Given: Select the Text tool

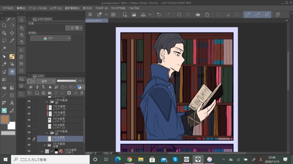Looking at the screenshot, I should click(x=12, y=103).
